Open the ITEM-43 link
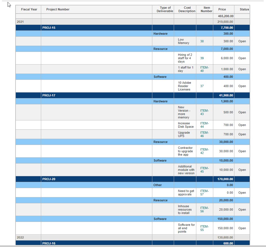This screenshot has height=247, width=266. tap(205, 112)
